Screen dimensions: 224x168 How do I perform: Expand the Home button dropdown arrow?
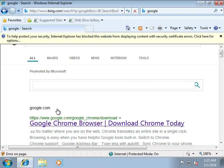134,28
